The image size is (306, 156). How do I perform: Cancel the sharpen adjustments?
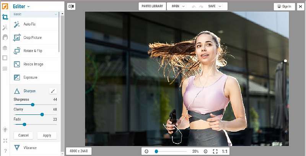coord(23,135)
